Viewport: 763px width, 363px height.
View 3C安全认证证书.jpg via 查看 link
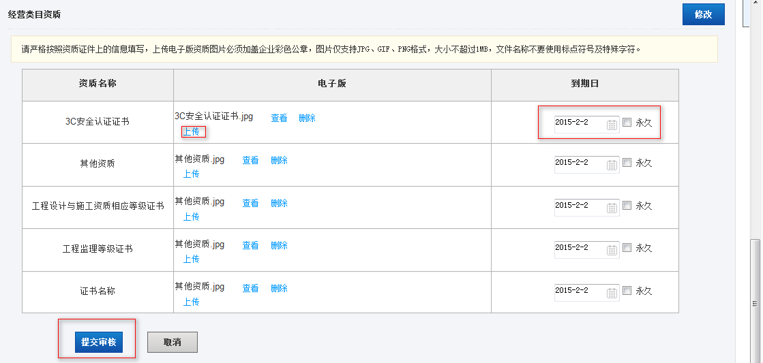coord(279,118)
